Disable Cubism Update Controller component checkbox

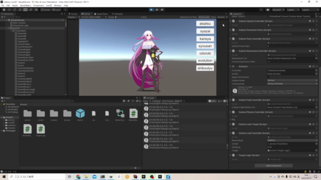tap(237, 21)
